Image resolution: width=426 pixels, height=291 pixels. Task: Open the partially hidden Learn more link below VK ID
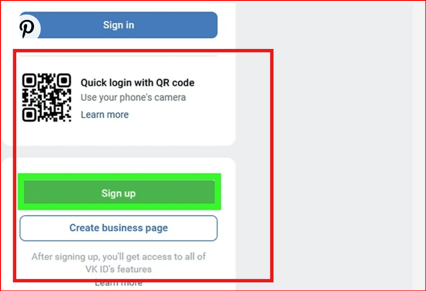(119, 283)
